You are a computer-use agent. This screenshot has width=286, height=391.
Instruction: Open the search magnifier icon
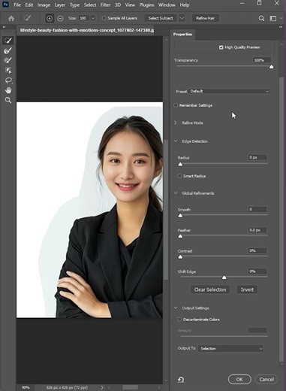tap(261, 18)
